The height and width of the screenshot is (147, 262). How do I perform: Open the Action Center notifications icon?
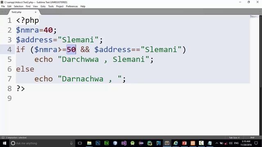(x=256, y=143)
